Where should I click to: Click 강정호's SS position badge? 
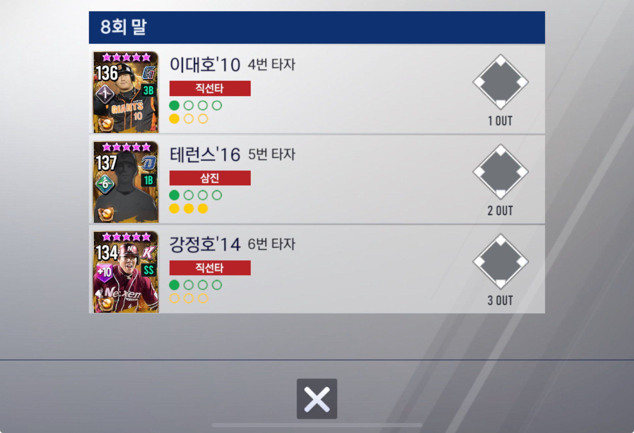149,270
